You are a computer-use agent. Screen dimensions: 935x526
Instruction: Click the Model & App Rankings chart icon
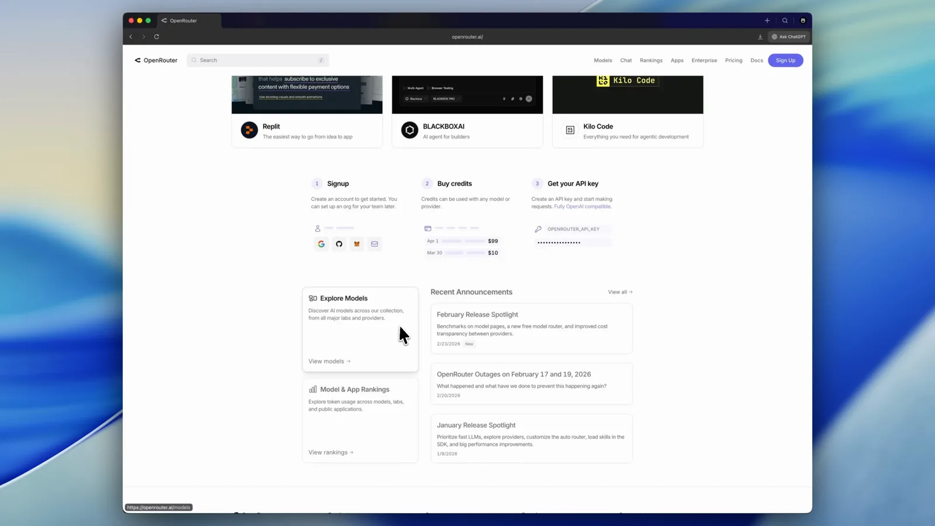coord(313,389)
